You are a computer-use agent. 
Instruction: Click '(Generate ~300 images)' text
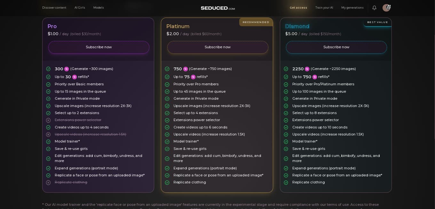tap(92, 69)
